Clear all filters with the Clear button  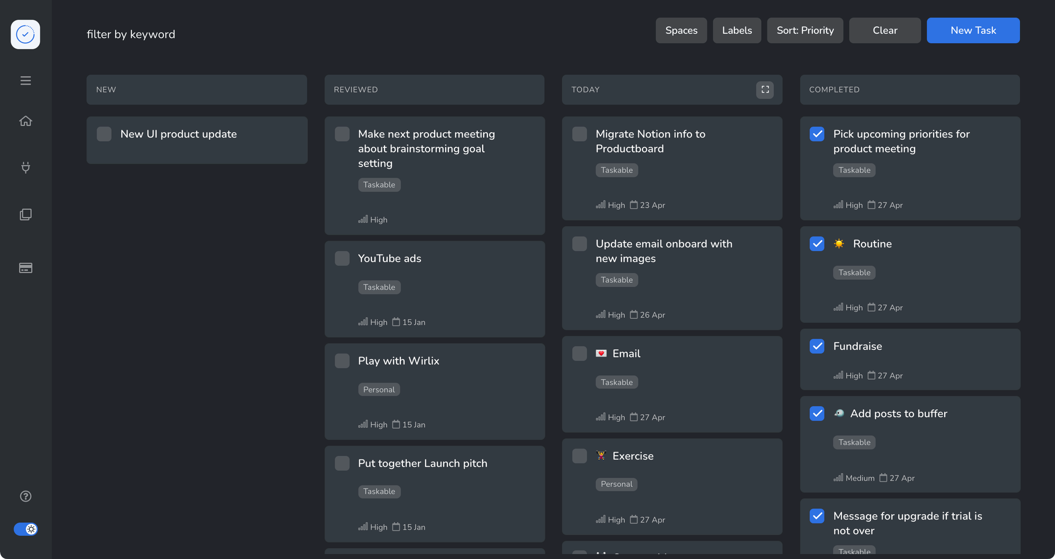pos(884,31)
